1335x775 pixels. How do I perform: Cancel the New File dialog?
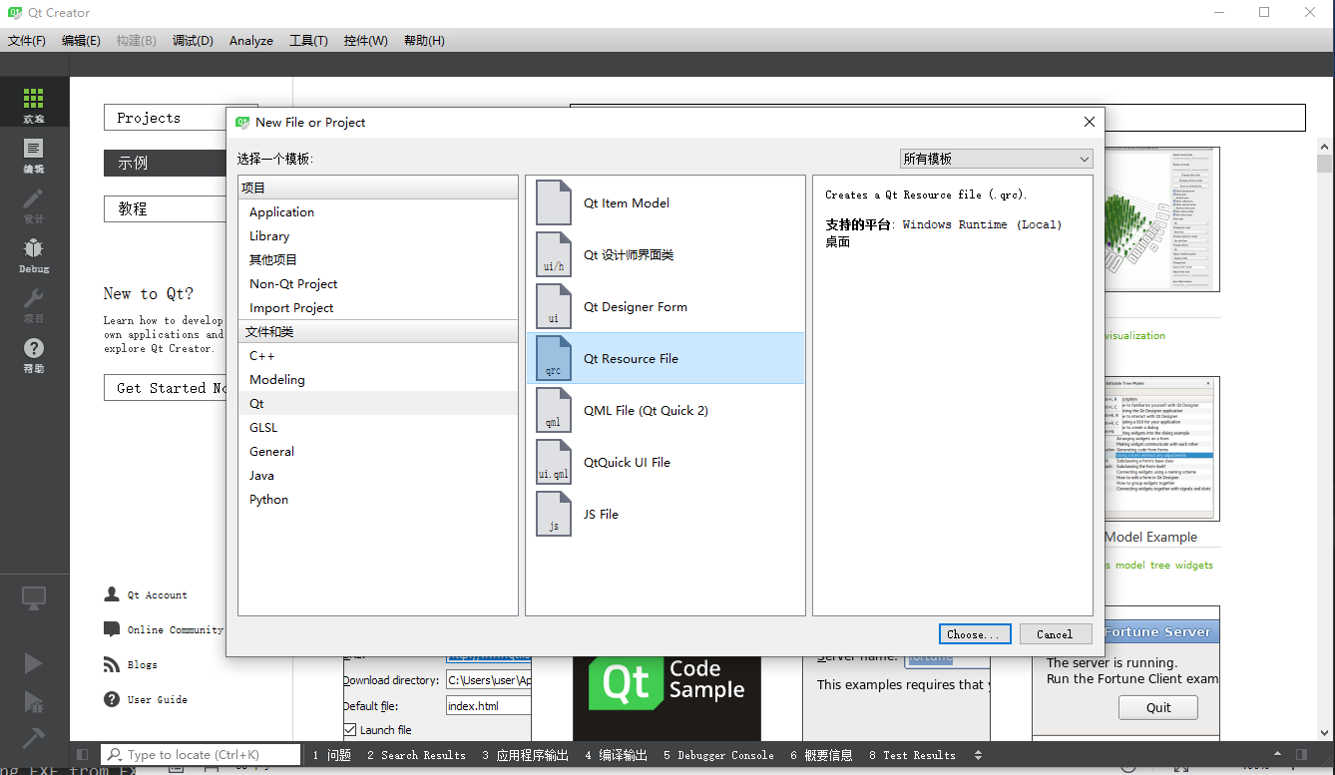pyautogui.click(x=1055, y=634)
